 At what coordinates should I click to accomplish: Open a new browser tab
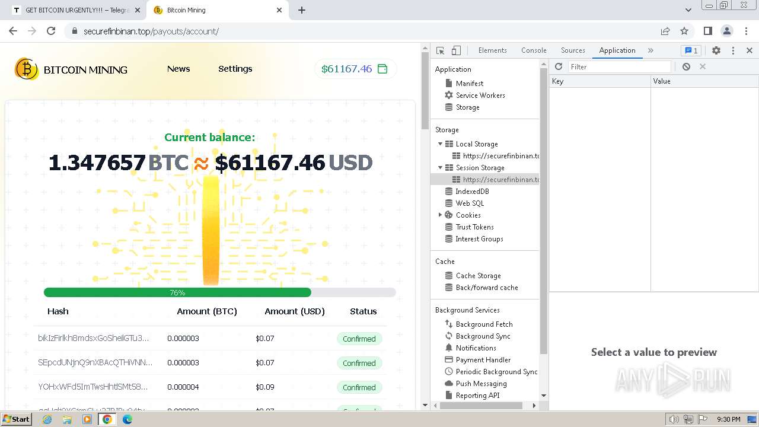tap(301, 10)
